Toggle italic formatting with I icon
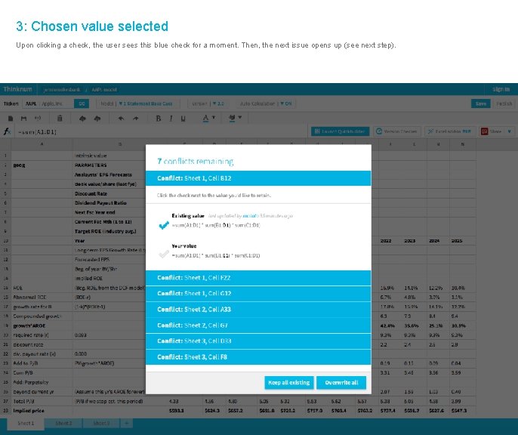The image size is (518, 435). (x=171, y=119)
